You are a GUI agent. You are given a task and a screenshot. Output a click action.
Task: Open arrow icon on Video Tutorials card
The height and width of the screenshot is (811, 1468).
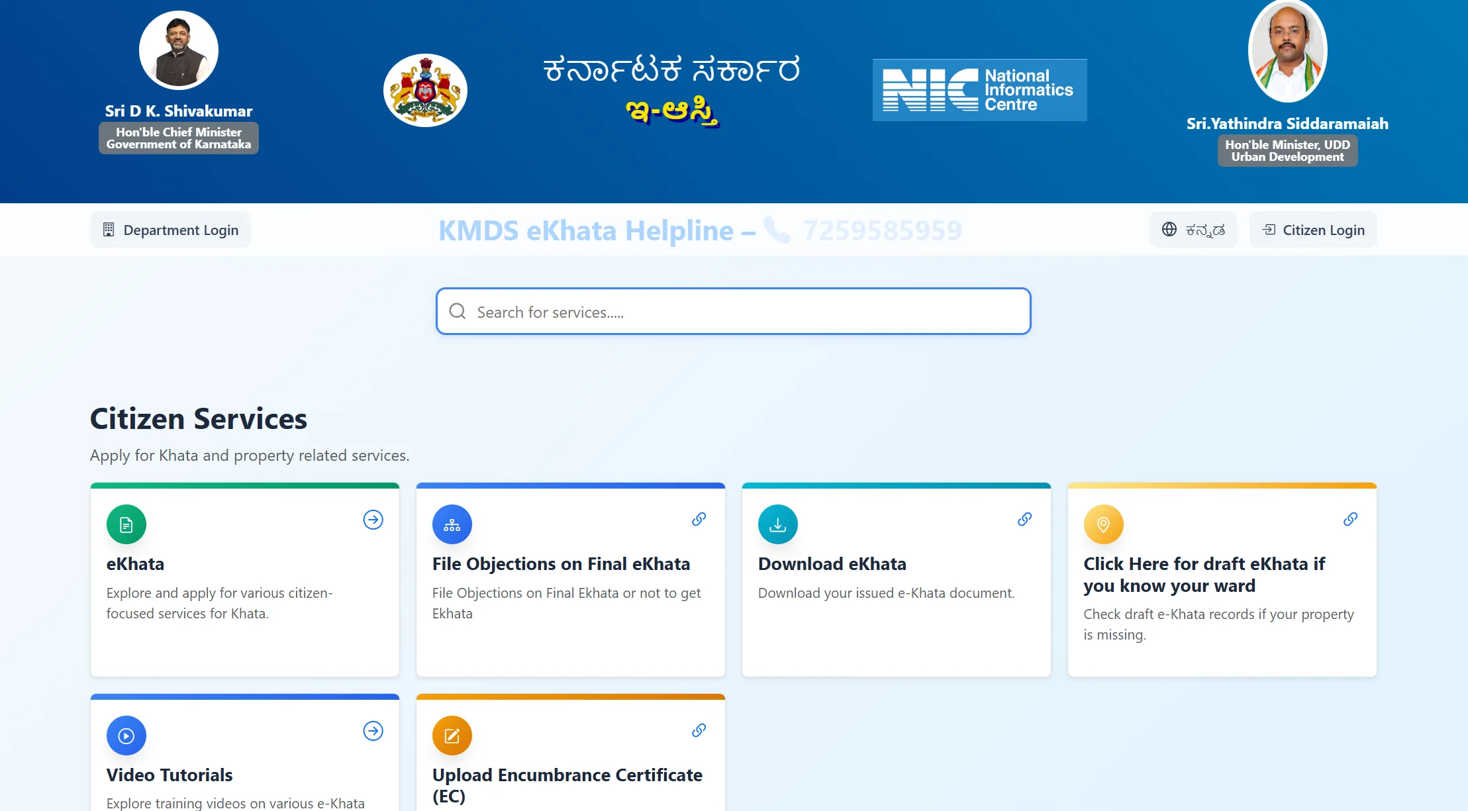pyautogui.click(x=373, y=731)
